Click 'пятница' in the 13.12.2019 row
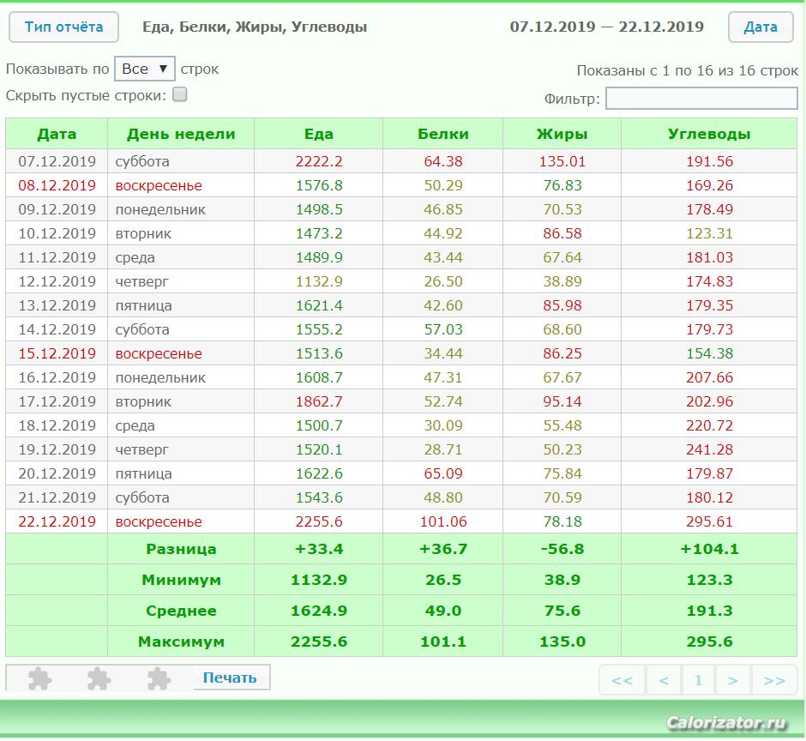Screen dimensions: 806x741 point(144,305)
